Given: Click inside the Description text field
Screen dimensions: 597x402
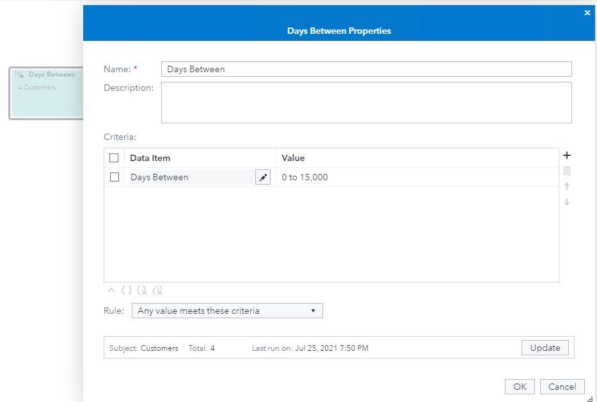Looking at the screenshot, I should tap(365, 102).
